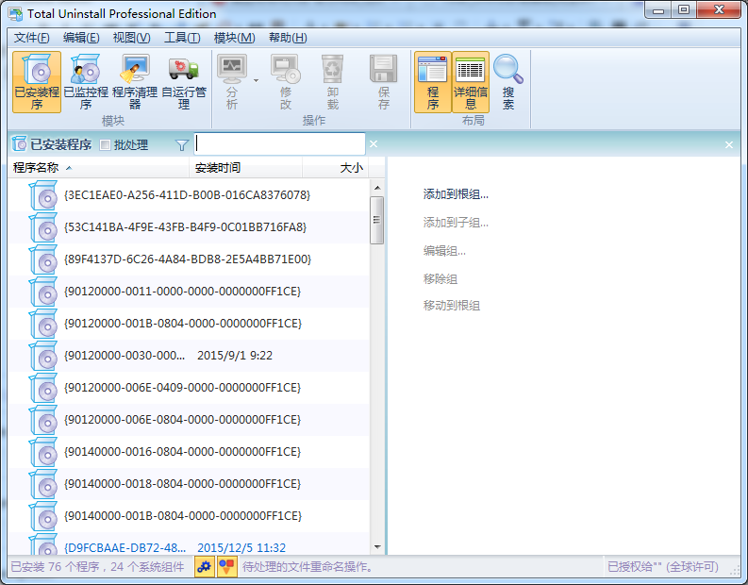Click the 添加到根组... link
This screenshot has width=748, height=585.
tap(456, 194)
